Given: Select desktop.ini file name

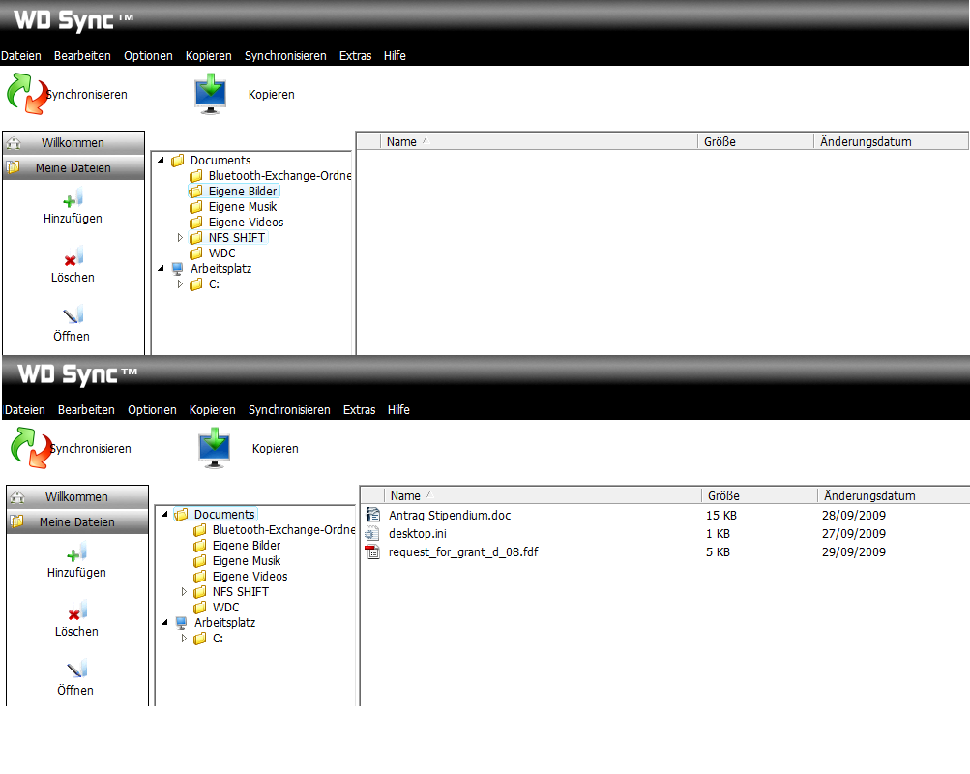Looking at the screenshot, I should pos(418,533).
